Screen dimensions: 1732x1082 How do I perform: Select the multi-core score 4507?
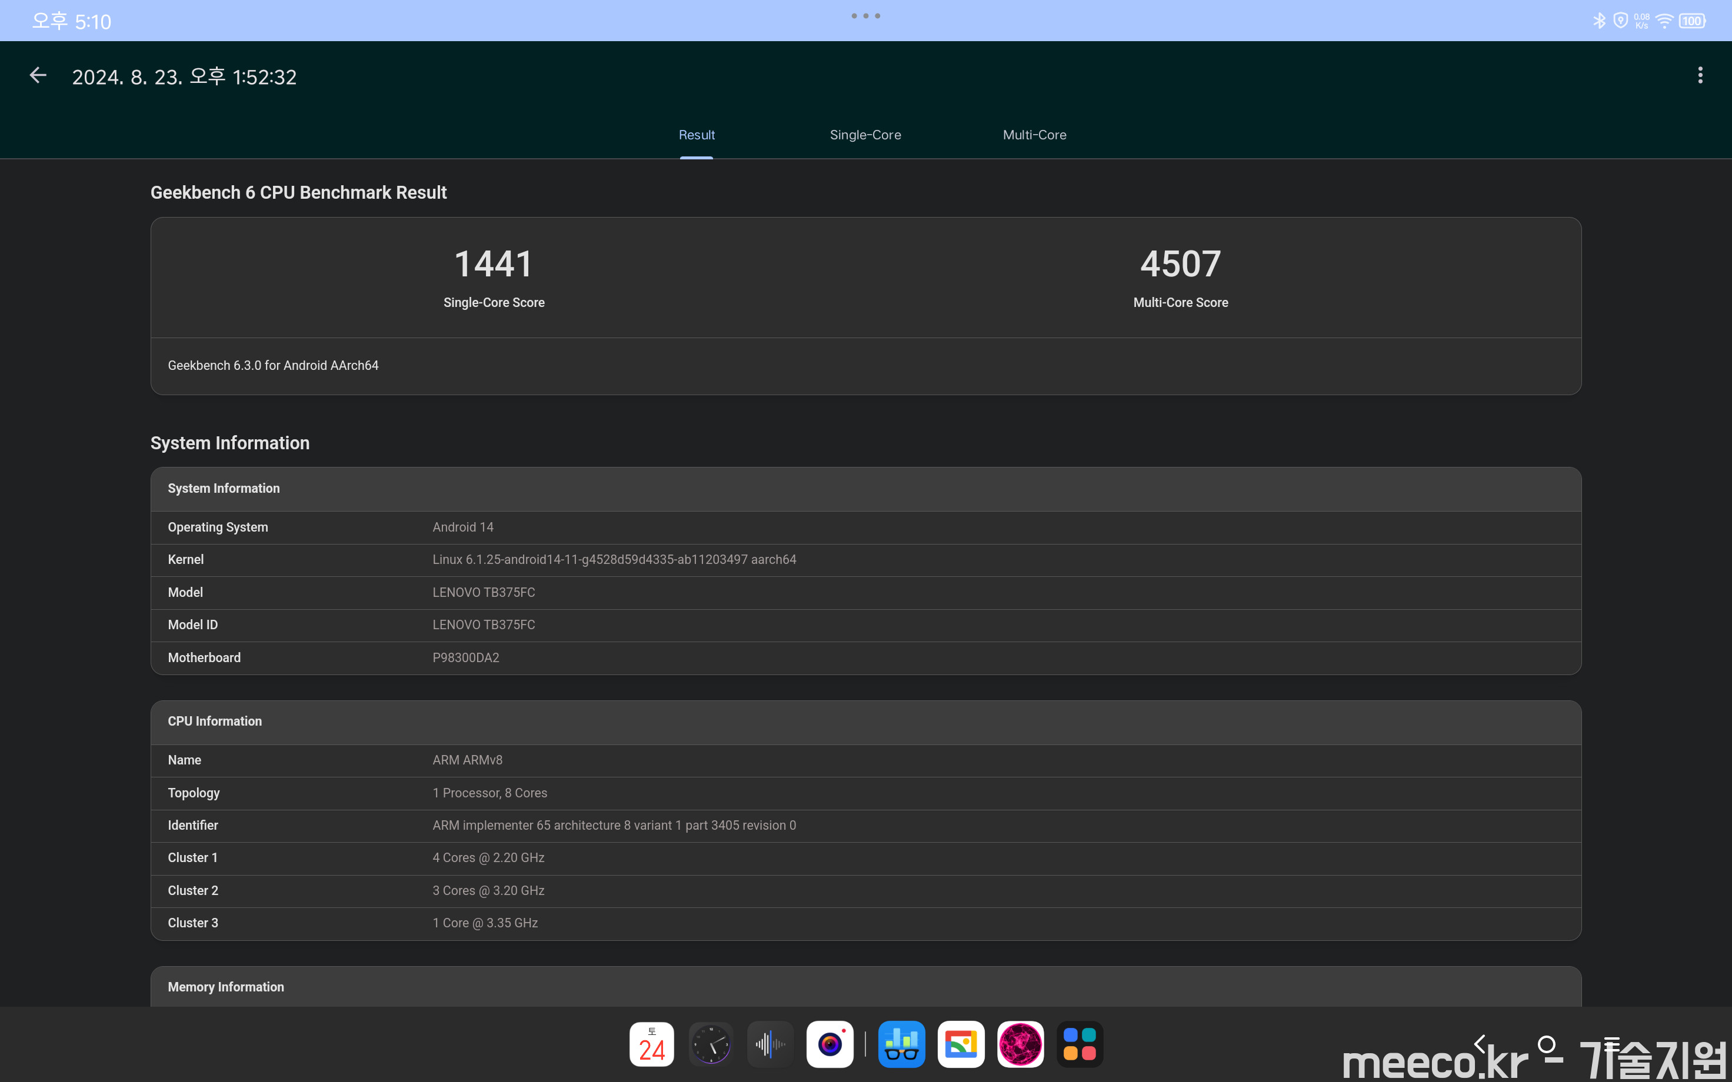point(1180,264)
